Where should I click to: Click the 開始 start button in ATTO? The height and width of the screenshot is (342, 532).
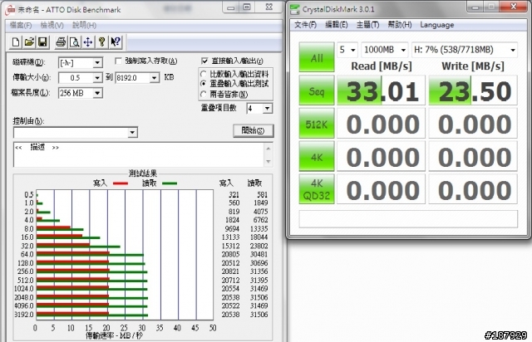(253, 130)
